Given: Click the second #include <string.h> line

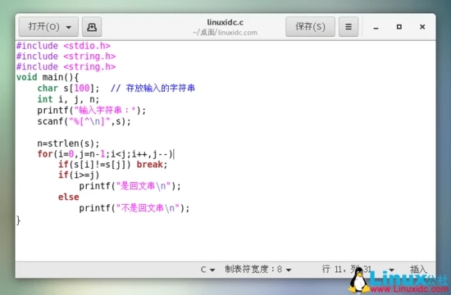Looking at the screenshot, I should [x=66, y=66].
